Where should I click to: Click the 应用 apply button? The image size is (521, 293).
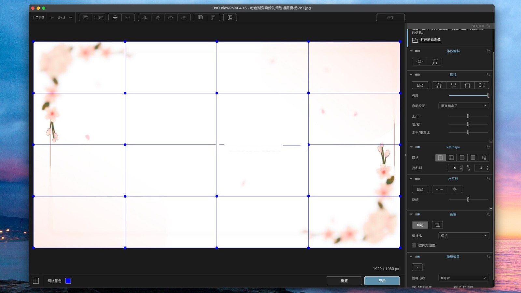click(x=382, y=281)
